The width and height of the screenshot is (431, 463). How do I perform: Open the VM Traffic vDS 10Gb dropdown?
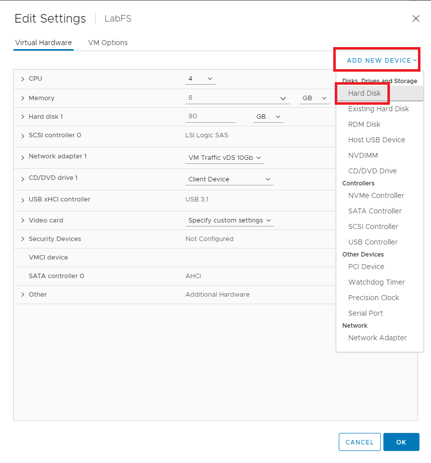(x=225, y=158)
